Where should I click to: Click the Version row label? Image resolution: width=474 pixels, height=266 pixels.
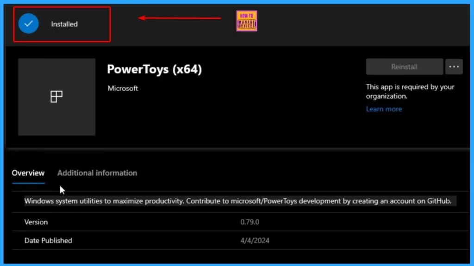(x=36, y=222)
